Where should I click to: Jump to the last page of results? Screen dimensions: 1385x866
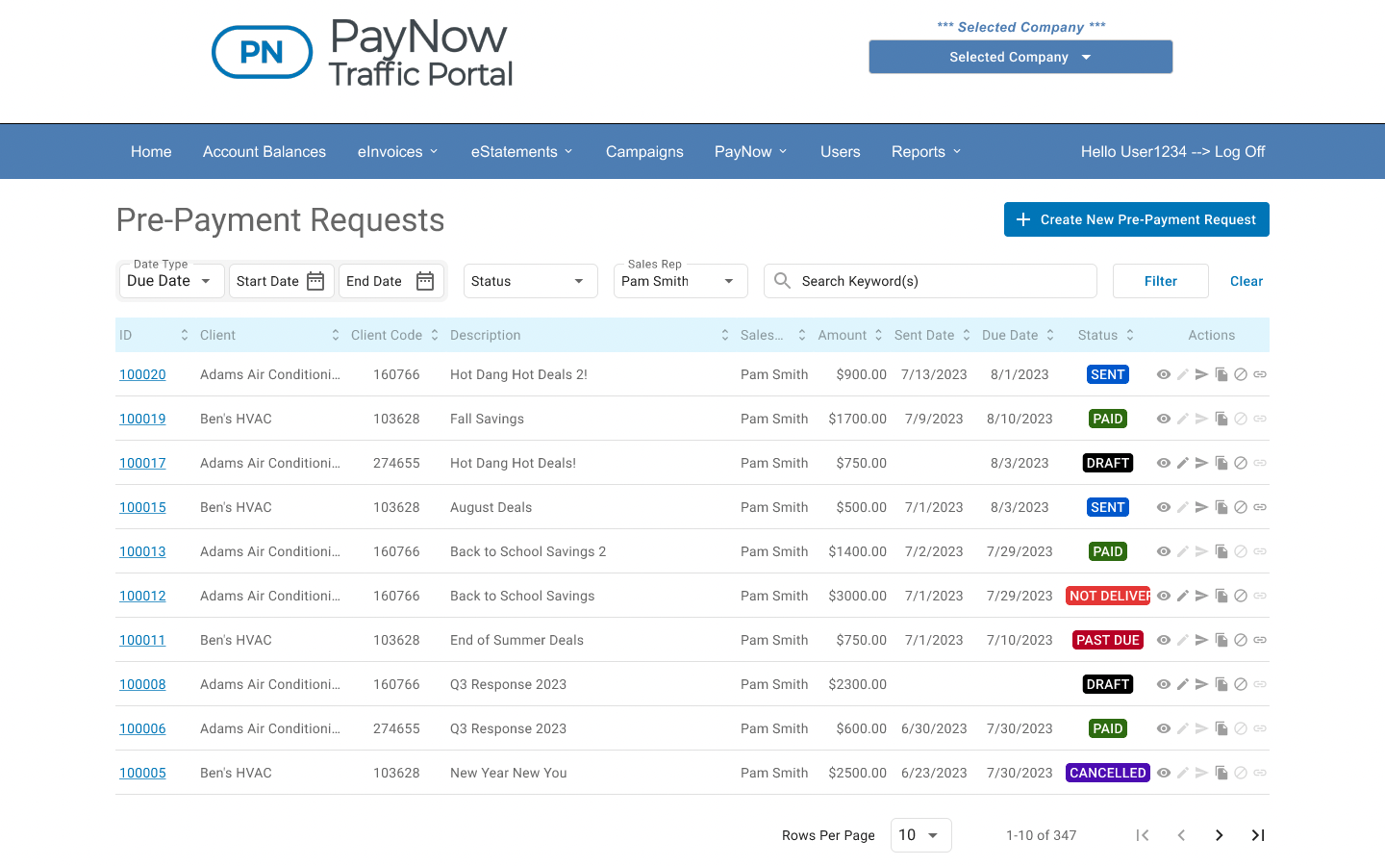[1258, 835]
